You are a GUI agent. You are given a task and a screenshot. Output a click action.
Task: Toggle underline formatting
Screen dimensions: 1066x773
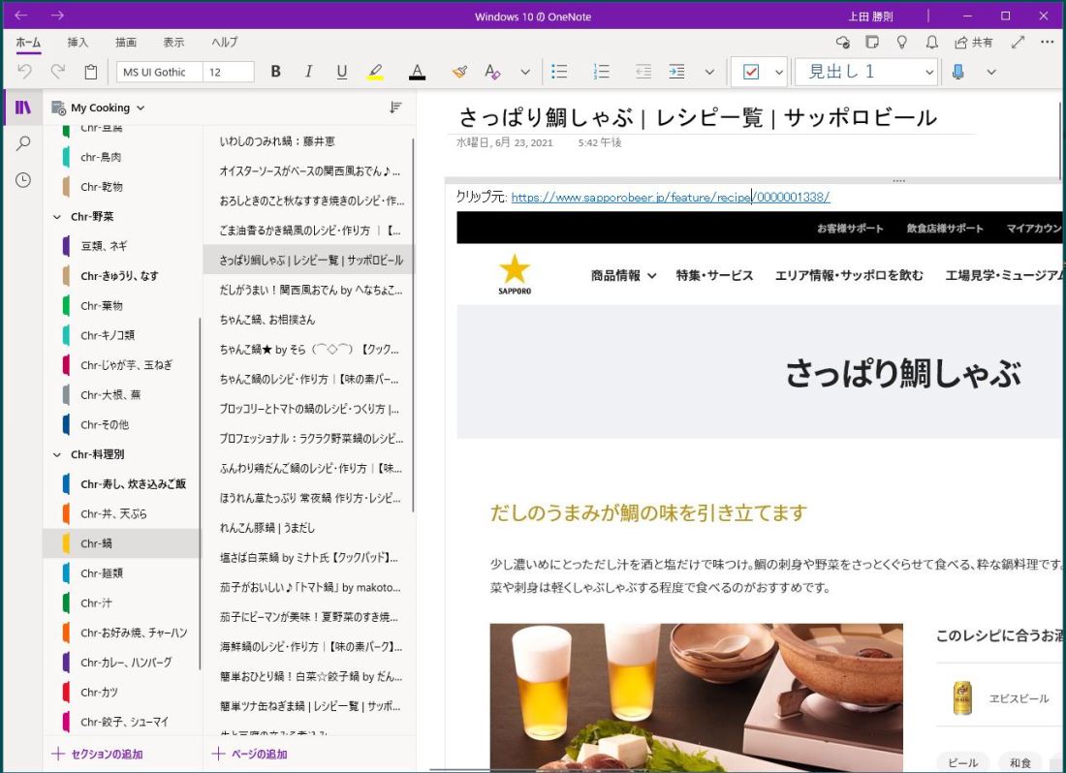point(342,72)
